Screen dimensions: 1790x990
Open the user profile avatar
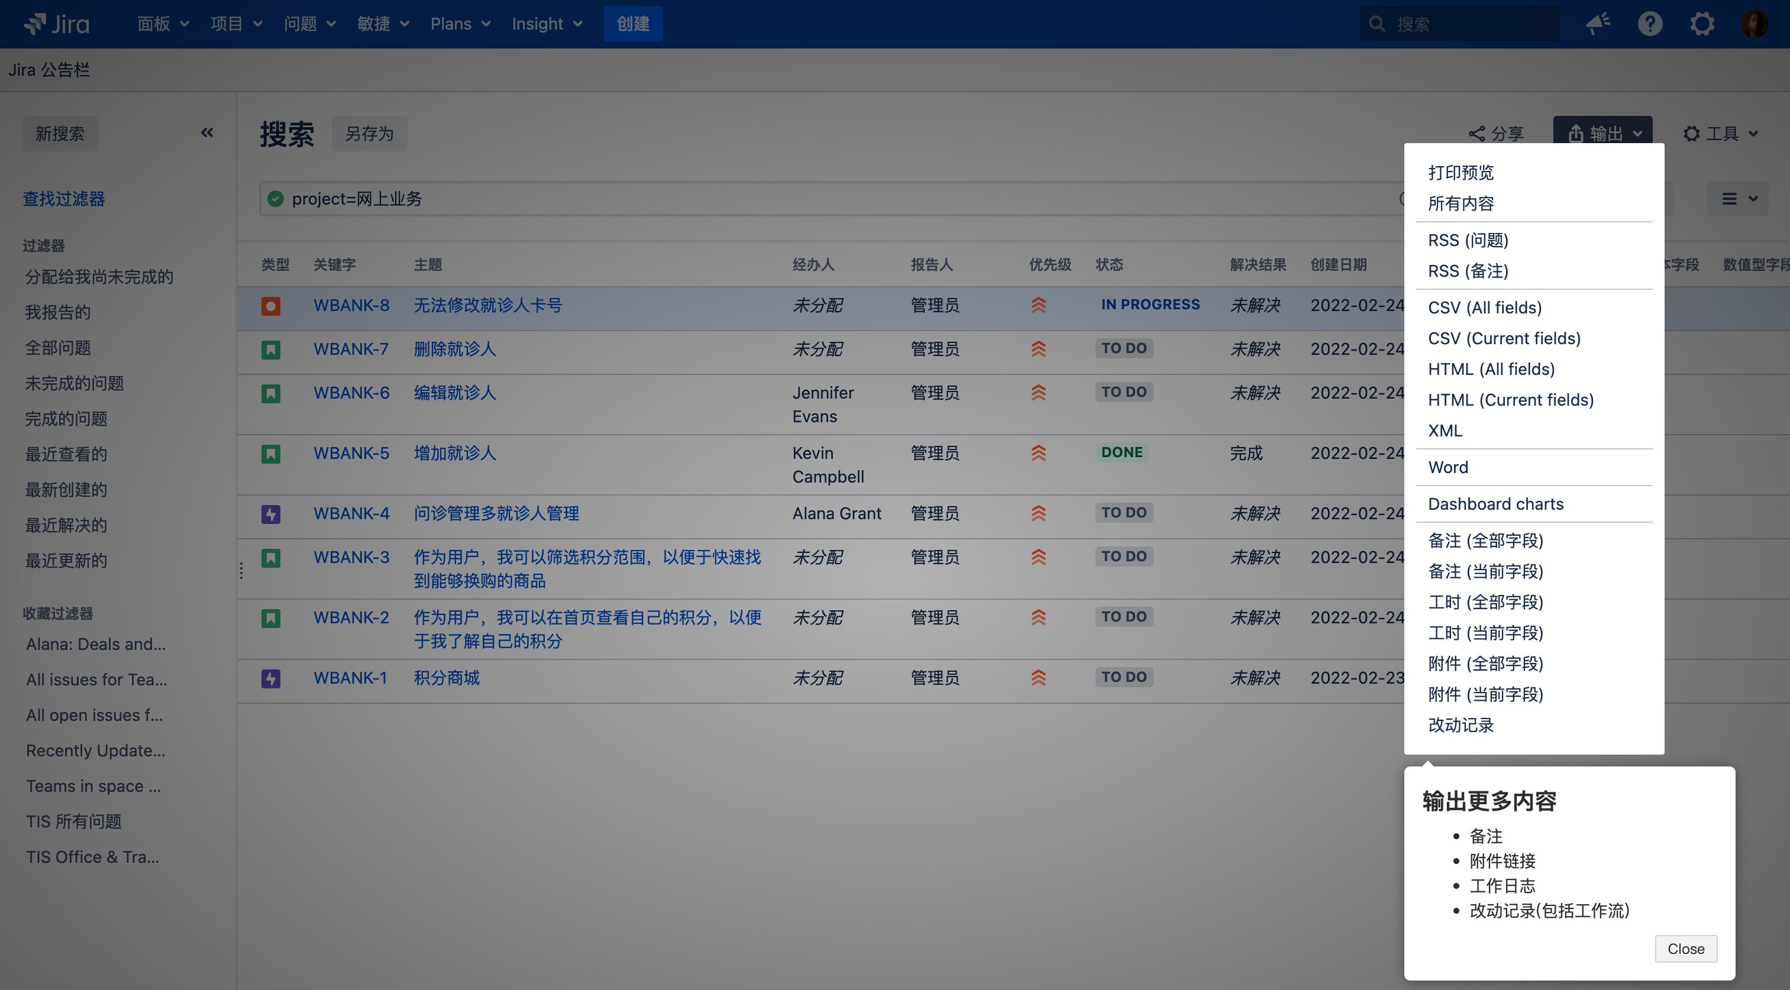tap(1754, 24)
